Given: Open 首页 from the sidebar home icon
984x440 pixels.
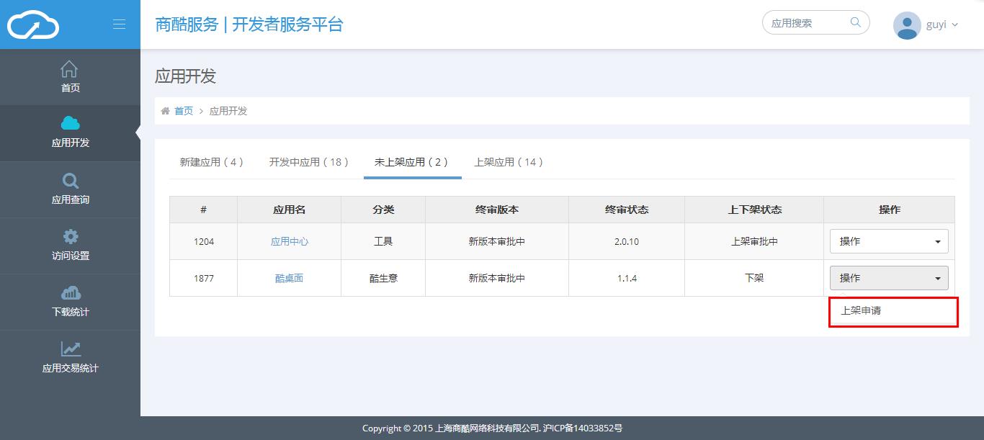Looking at the screenshot, I should 69,69.
